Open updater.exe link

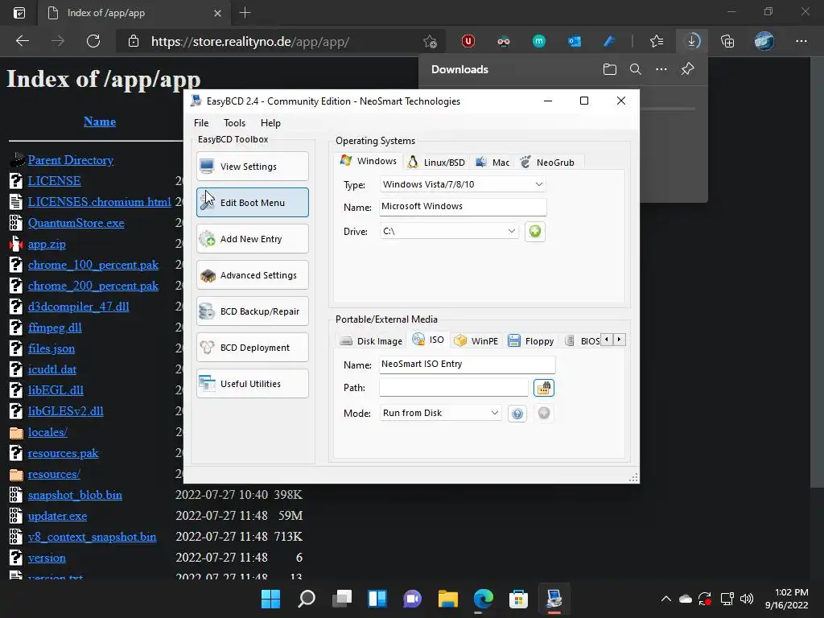[x=57, y=516]
